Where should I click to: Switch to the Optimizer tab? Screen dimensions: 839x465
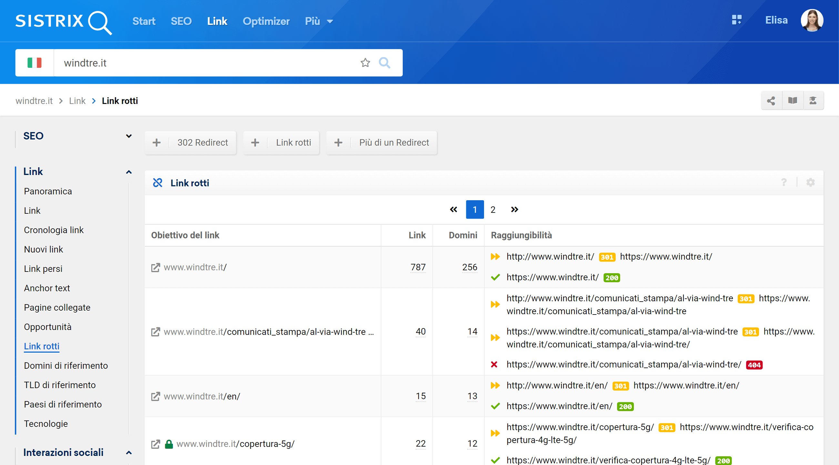[266, 21]
